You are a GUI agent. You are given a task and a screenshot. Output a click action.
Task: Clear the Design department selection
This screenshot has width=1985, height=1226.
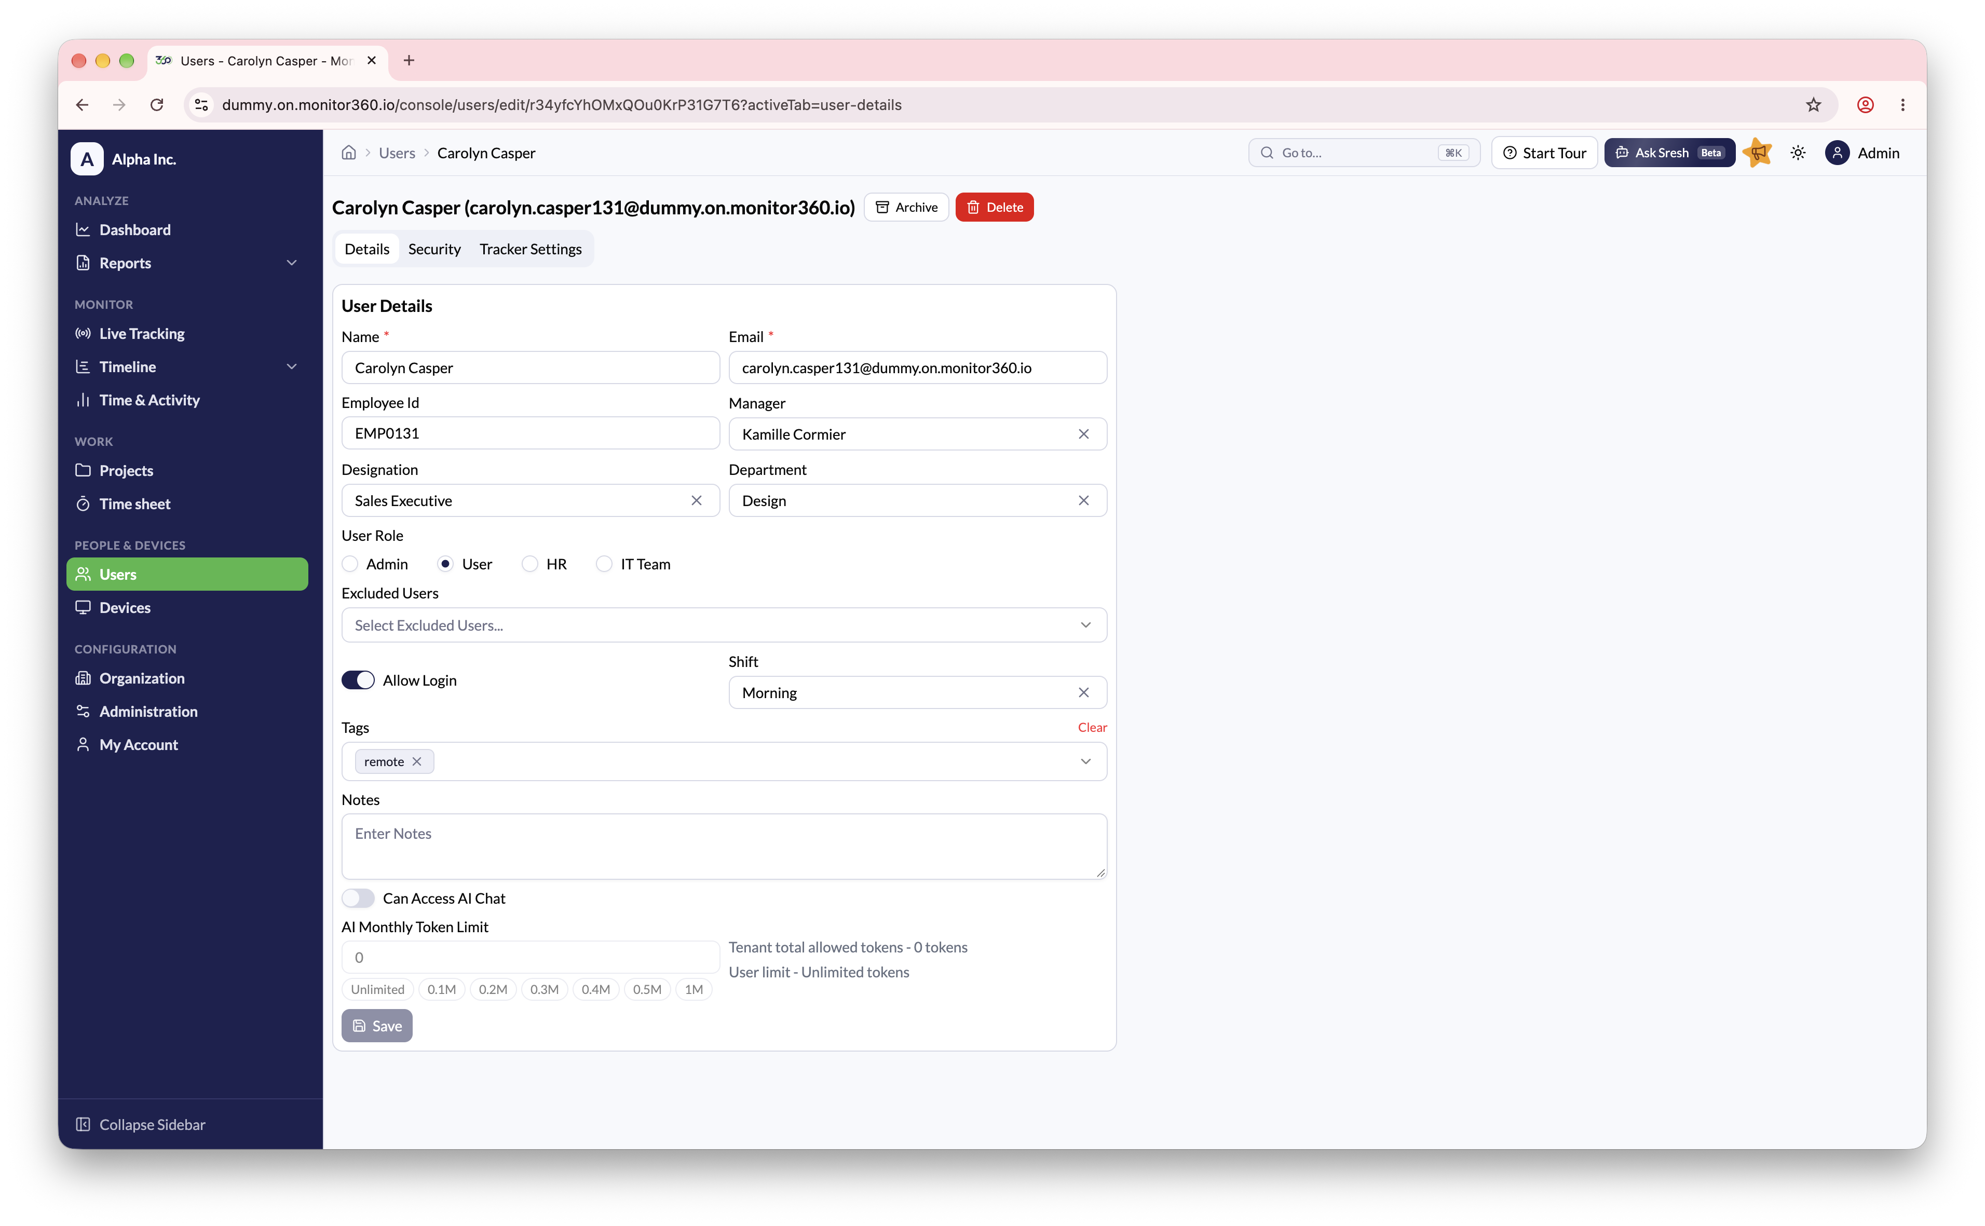(x=1083, y=500)
